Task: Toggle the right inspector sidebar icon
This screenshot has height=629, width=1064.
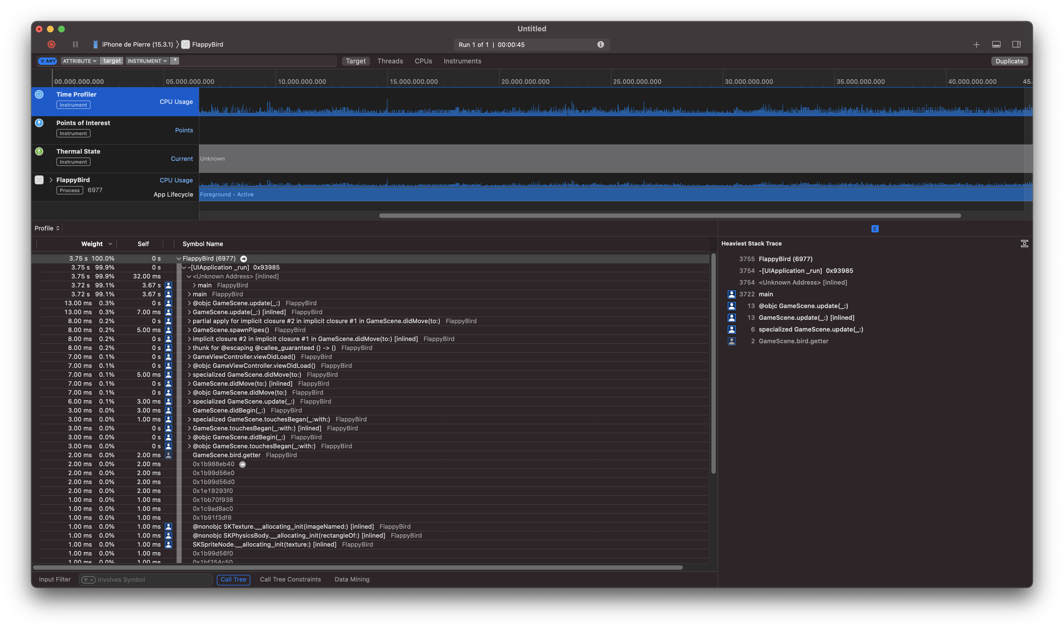Action: click(x=1016, y=44)
